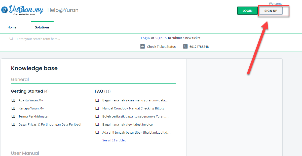Open article Bagaimana nak view latest invoice

click(x=127, y=124)
